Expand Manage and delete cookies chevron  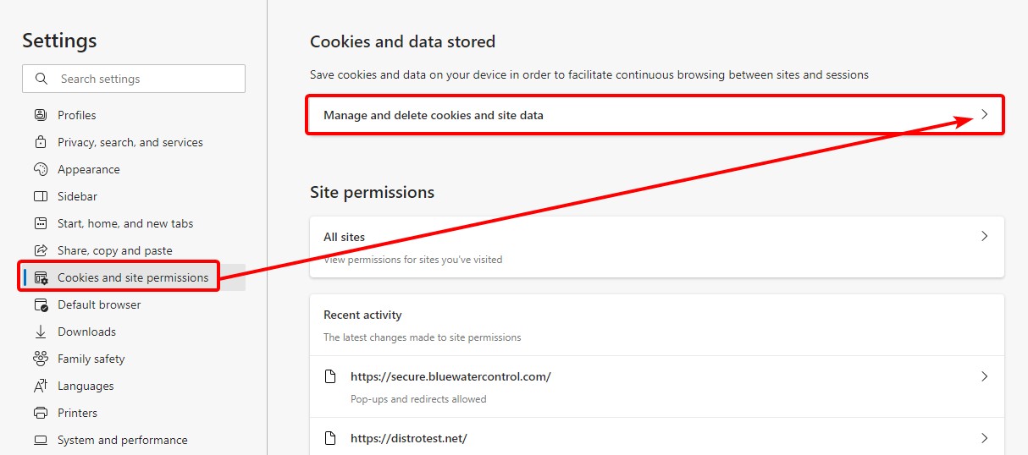tap(984, 114)
